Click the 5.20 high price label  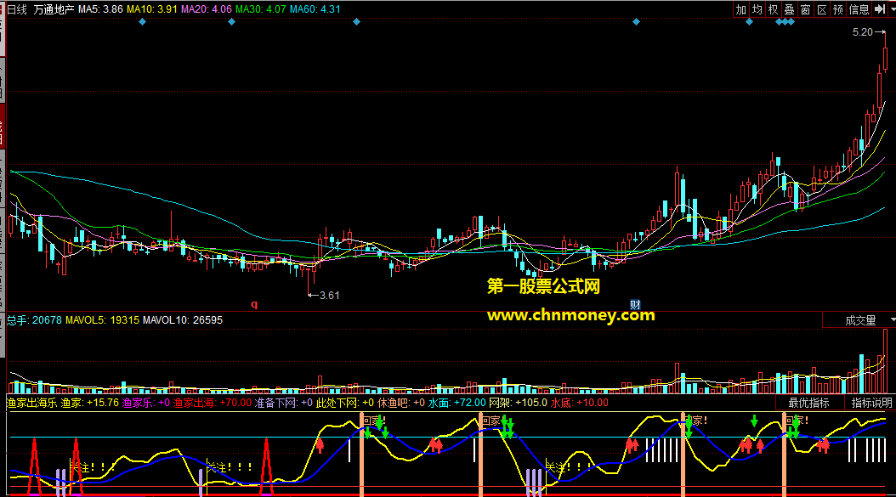[863, 32]
